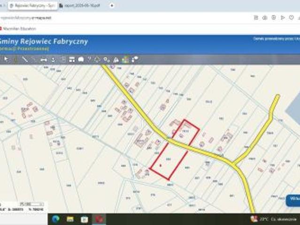Launch Microsoft Edge from the taskbar
Viewport: 300px width, 225px height.
(56, 219)
